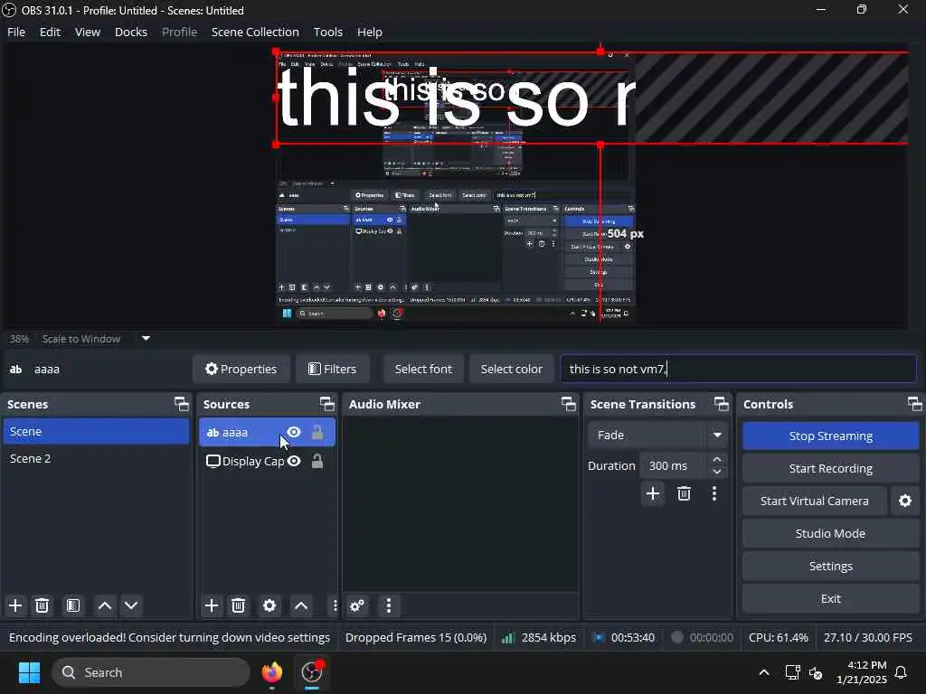Move scene down with arrow icon
Screen dimensions: 926x694
131,605
